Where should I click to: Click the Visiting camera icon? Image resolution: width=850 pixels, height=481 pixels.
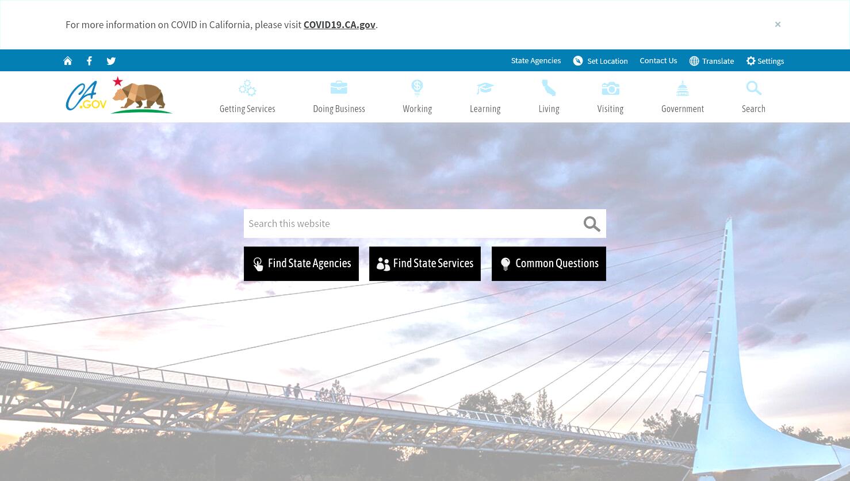click(x=610, y=88)
